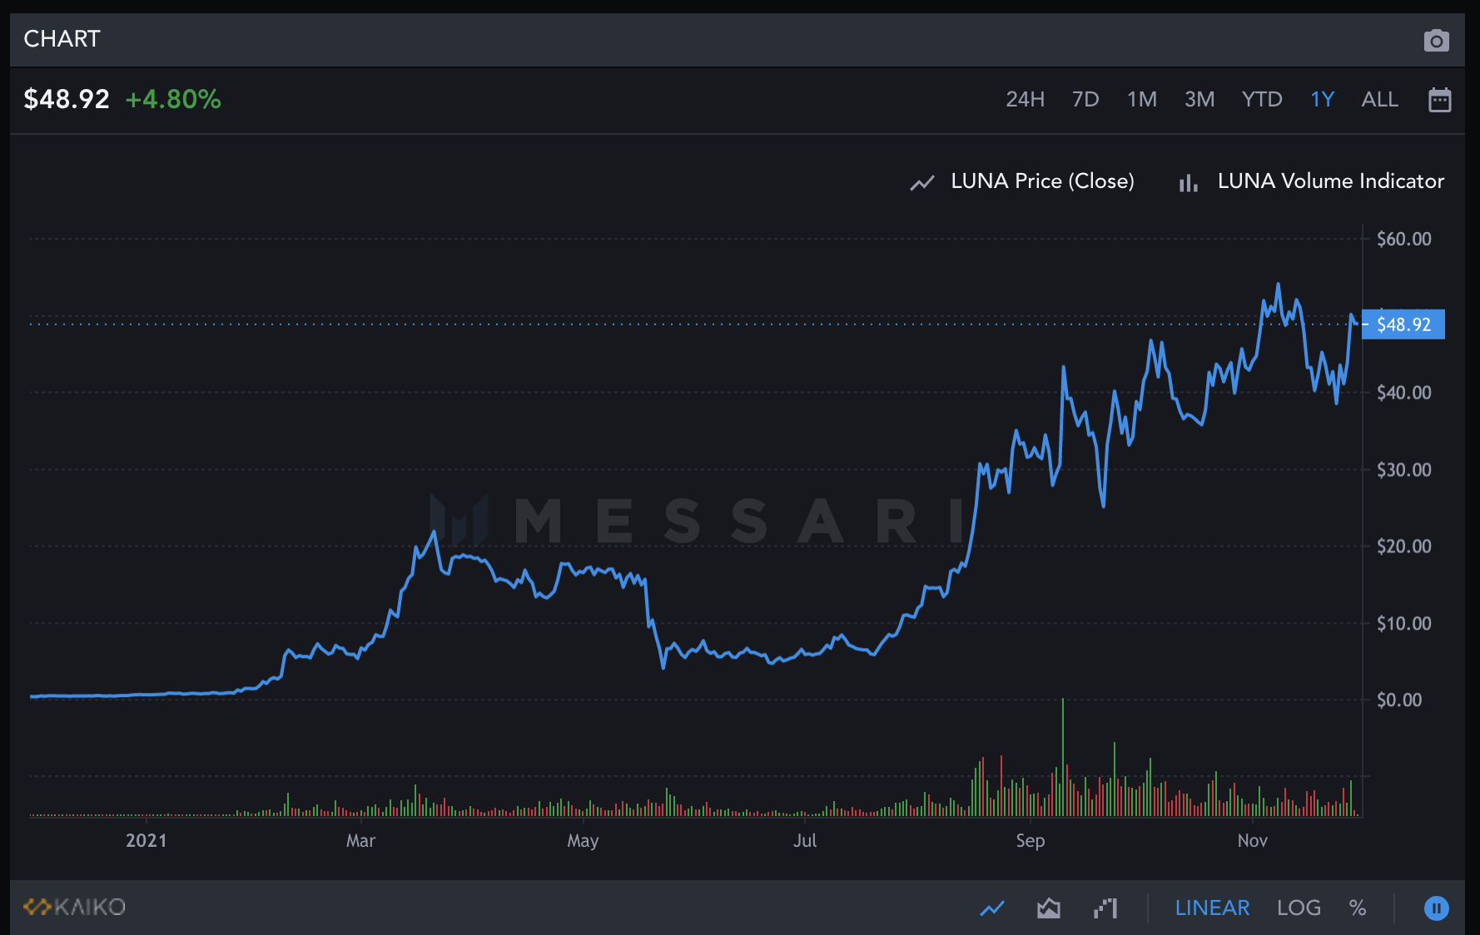Select the 24H time range
The width and height of the screenshot is (1480, 935).
(1025, 100)
